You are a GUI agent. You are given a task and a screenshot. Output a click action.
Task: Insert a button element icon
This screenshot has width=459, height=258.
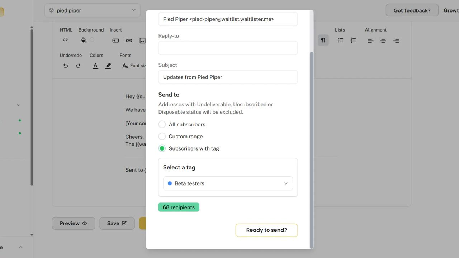[115, 40]
